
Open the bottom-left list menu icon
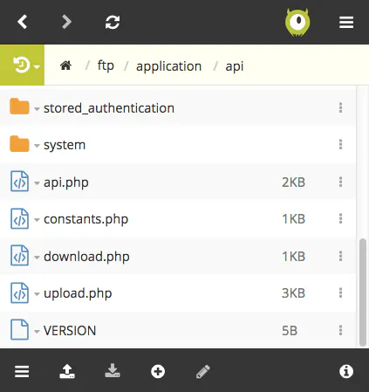coord(22,371)
